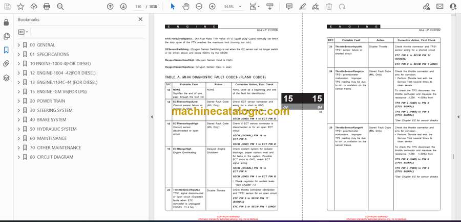Open 15 ENGINE -GM V6(FOR LPG) bookmark
Screen dimensions: 461x222
click(x=58, y=92)
